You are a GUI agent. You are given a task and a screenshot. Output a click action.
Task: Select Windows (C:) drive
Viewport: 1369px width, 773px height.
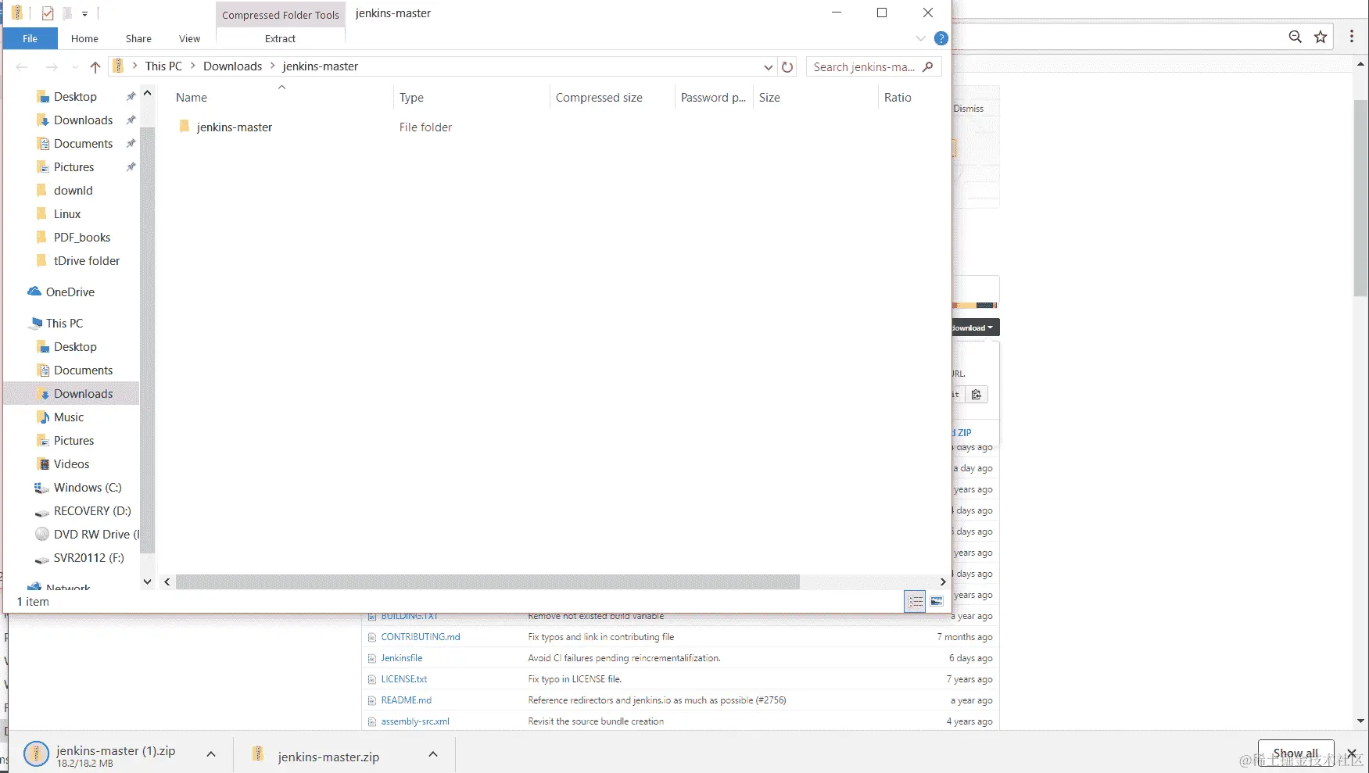[88, 488]
